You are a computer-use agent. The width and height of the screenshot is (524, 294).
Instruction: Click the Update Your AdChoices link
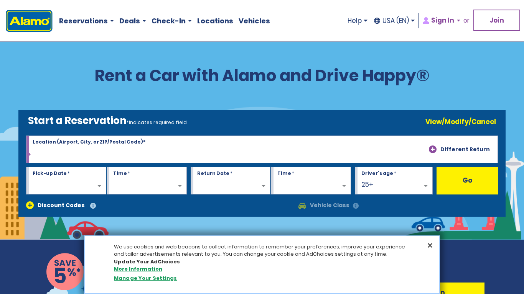click(147, 262)
